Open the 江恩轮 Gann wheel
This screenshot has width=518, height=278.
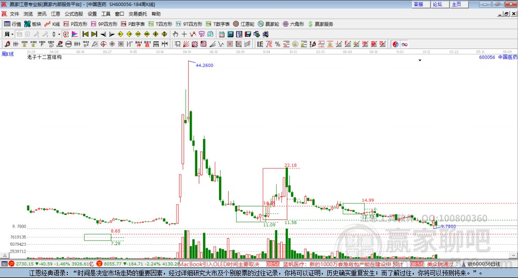point(244,24)
